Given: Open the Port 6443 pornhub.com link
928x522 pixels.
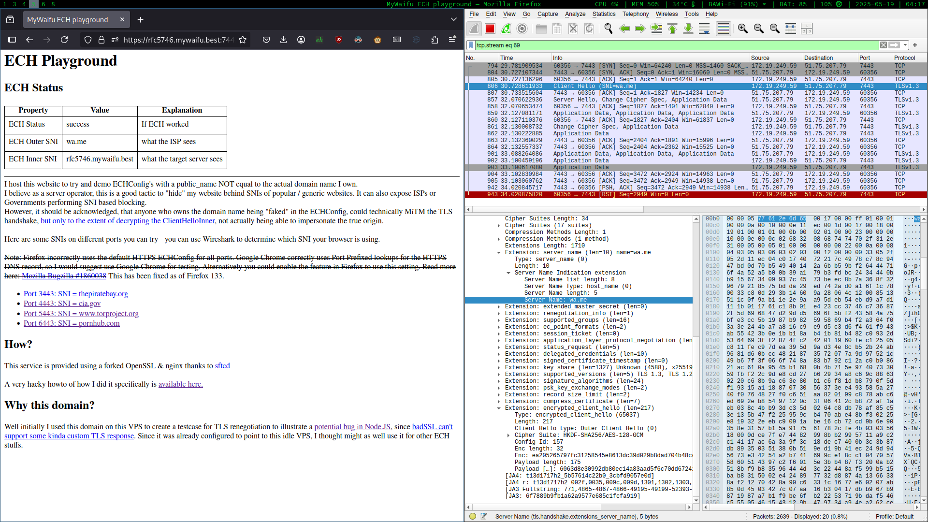Looking at the screenshot, I should click(x=72, y=323).
